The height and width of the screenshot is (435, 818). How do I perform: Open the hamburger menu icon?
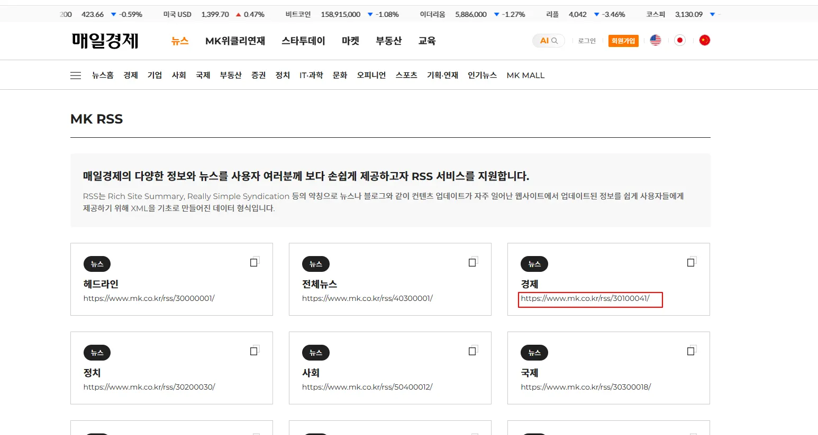(x=76, y=75)
